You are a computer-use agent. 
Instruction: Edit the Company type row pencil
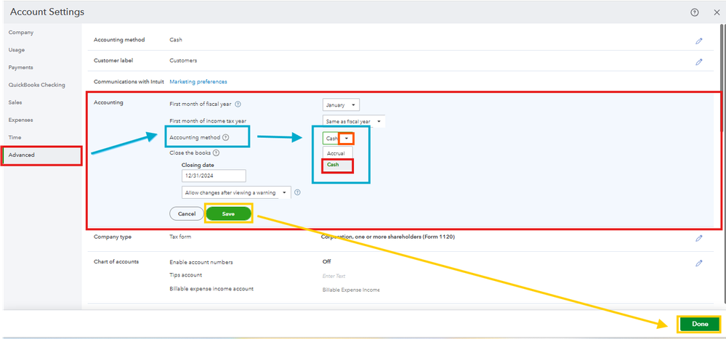pos(698,238)
